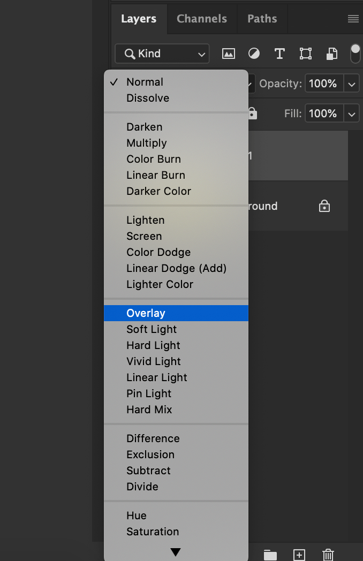Image resolution: width=363 pixels, height=561 pixels.
Task: Switch to the Paths tab
Action: pyautogui.click(x=262, y=19)
